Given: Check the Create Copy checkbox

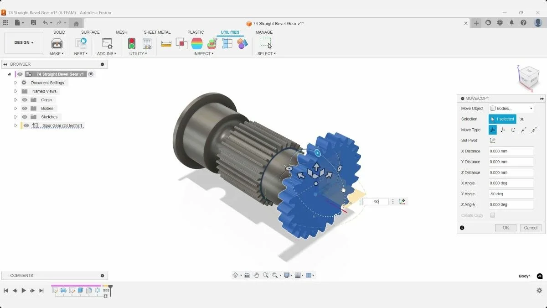Looking at the screenshot, I should coord(492,215).
